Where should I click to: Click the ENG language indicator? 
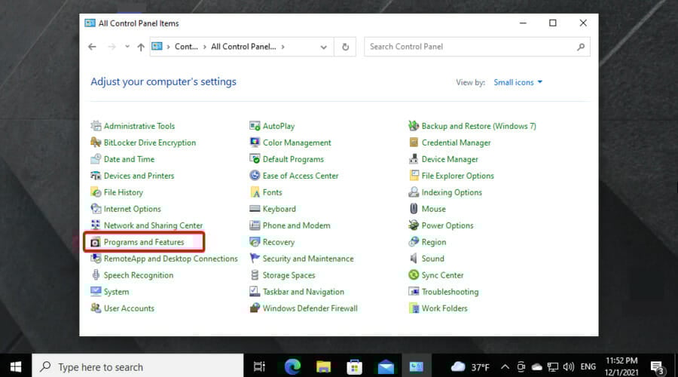(588, 366)
